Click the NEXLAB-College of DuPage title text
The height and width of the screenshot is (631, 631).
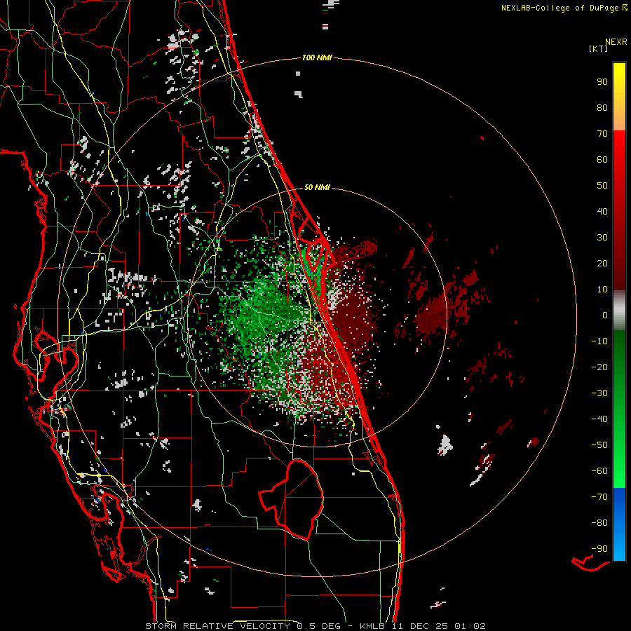564,8
